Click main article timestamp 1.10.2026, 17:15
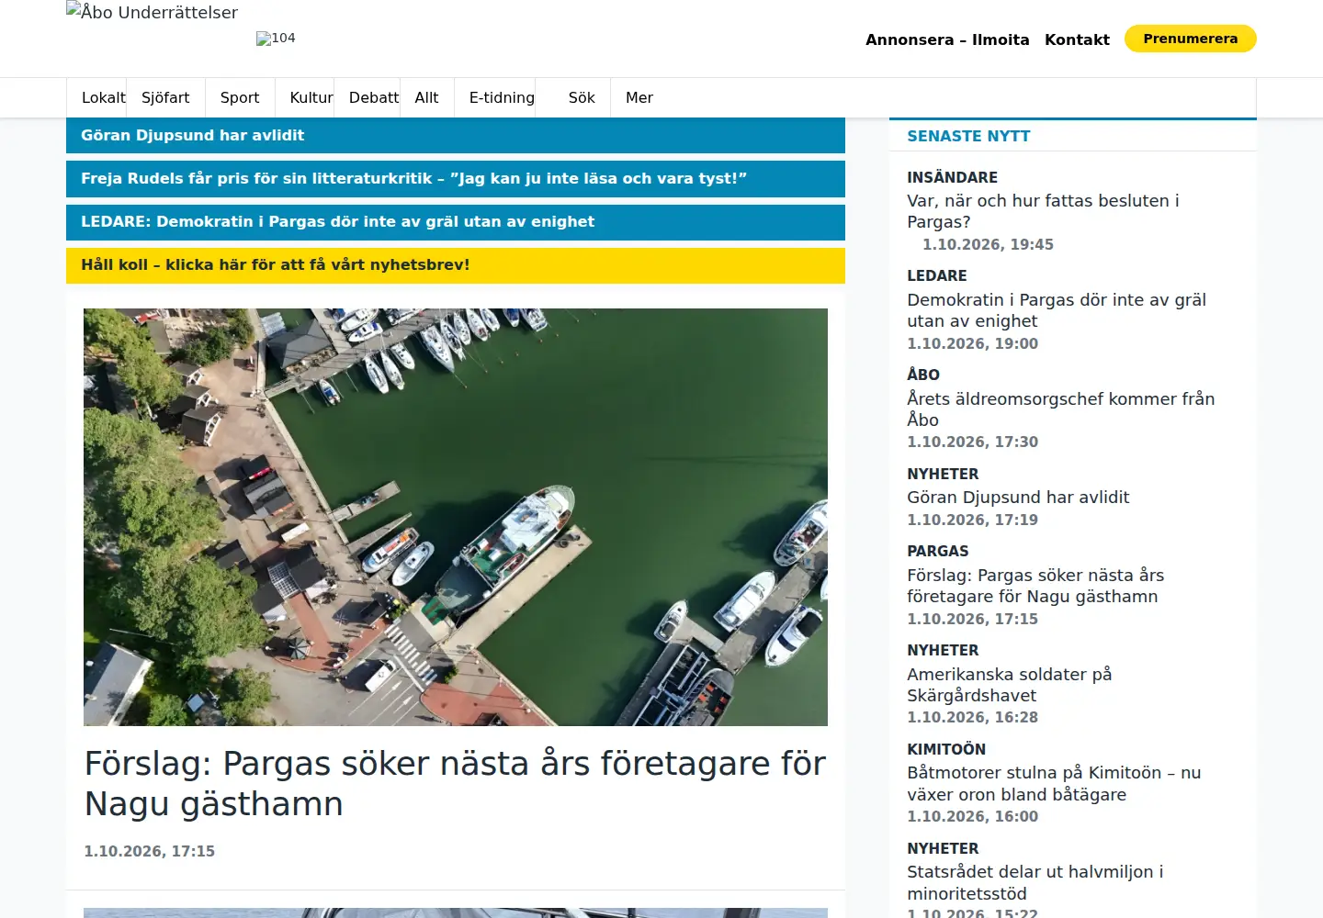 pyautogui.click(x=150, y=851)
